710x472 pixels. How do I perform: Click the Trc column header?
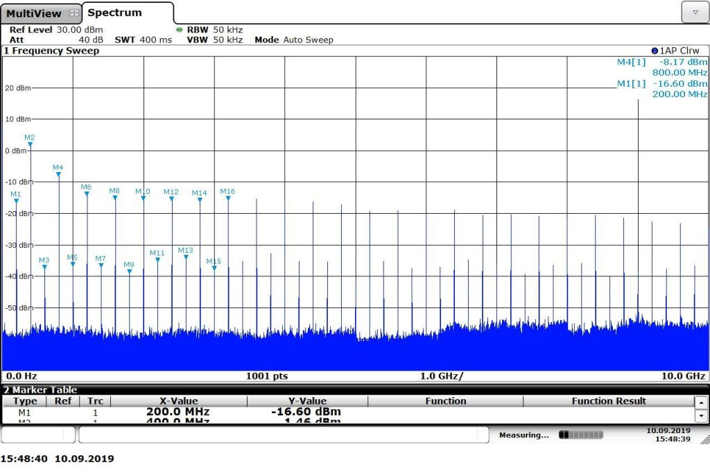tap(95, 401)
